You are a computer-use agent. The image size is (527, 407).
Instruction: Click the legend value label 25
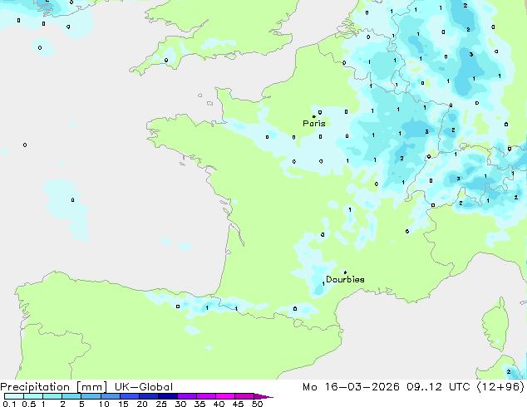coord(161,404)
